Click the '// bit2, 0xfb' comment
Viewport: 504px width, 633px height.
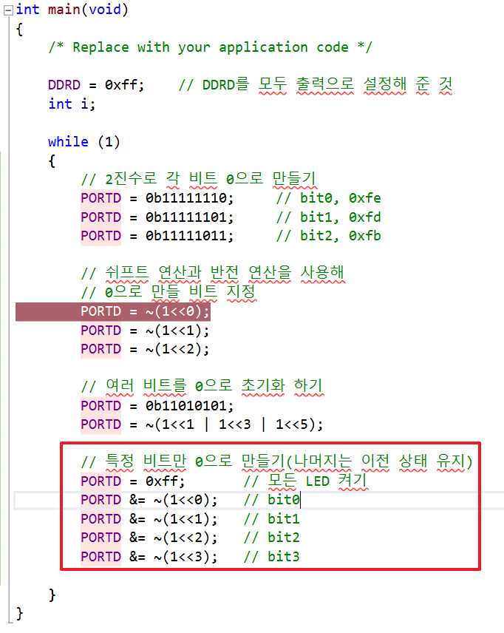tap(328, 236)
